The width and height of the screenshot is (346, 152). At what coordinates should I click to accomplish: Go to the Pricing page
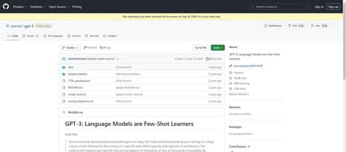pyautogui.click(x=77, y=7)
